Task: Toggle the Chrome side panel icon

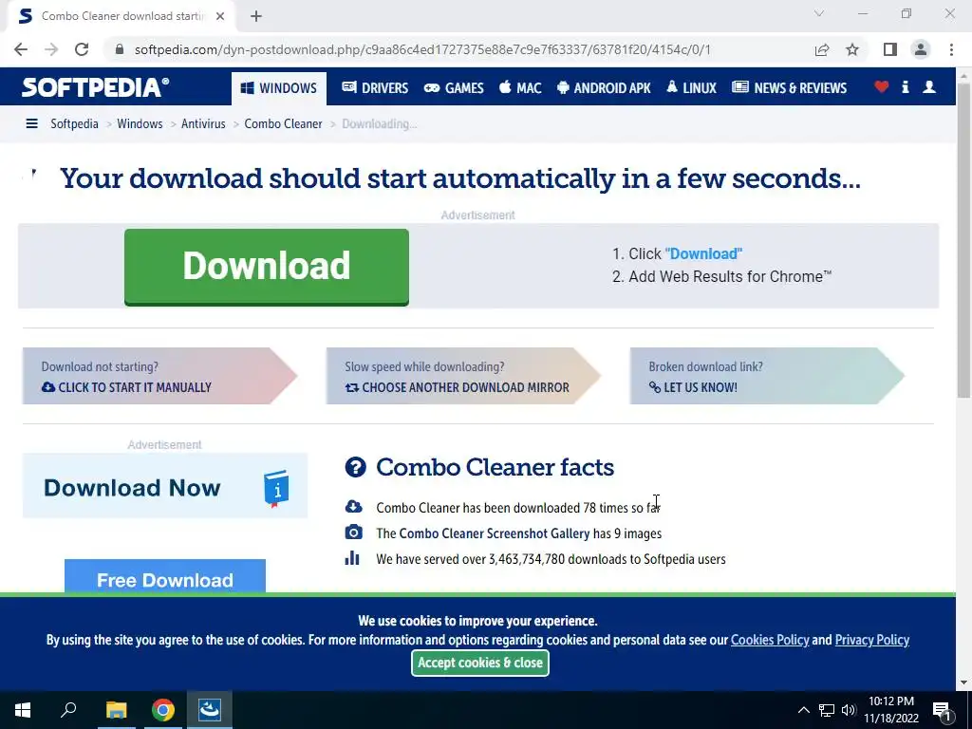Action: 890,49
